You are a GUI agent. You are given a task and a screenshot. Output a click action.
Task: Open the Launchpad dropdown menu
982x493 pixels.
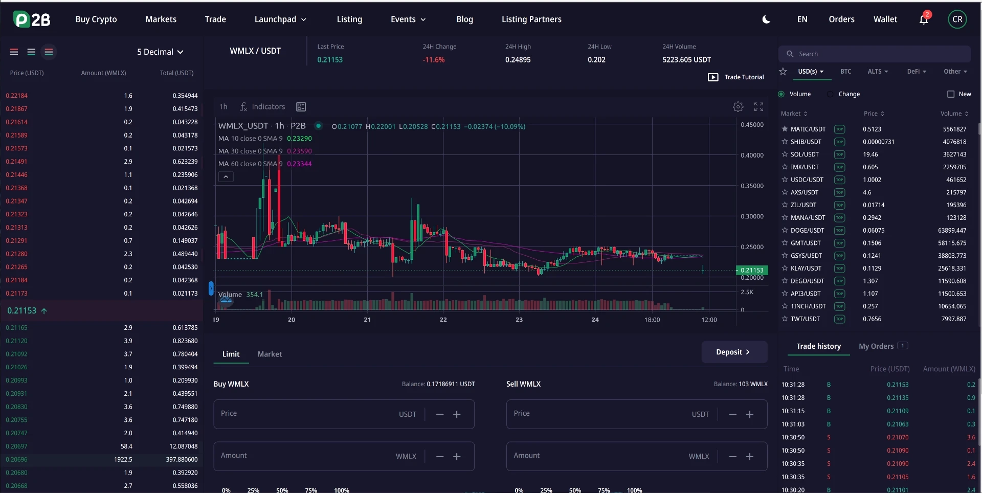coord(280,19)
